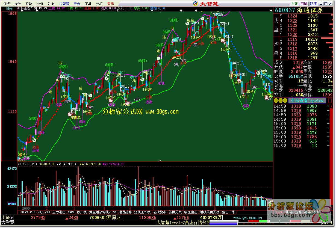Switch to the W&R indicator tab
Image resolution: width=336 pixels, height=228 pixels.
click(48, 212)
